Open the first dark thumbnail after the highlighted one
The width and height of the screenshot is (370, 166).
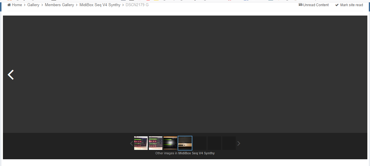coord(200,143)
